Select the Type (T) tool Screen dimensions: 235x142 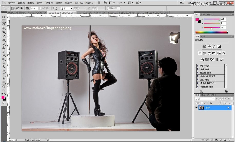coord(4,75)
